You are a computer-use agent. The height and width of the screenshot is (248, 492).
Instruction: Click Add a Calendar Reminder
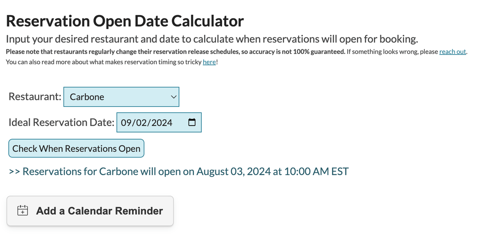point(90,211)
